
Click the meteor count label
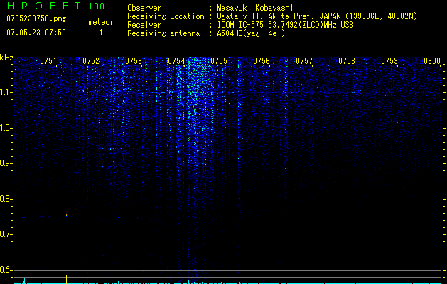click(x=101, y=22)
